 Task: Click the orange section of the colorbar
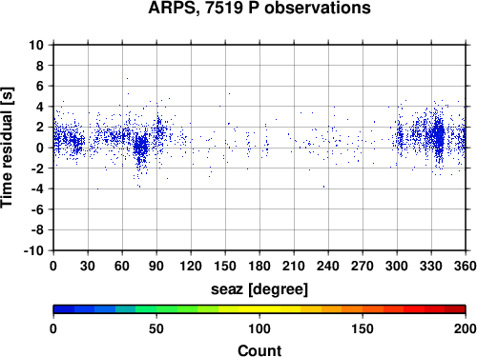[342, 309]
